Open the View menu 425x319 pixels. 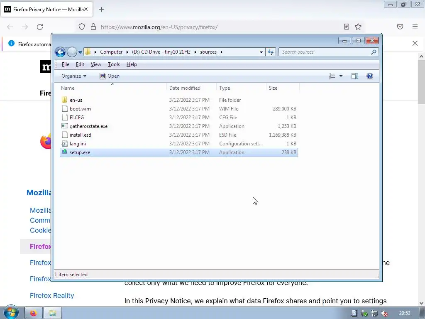(x=96, y=64)
